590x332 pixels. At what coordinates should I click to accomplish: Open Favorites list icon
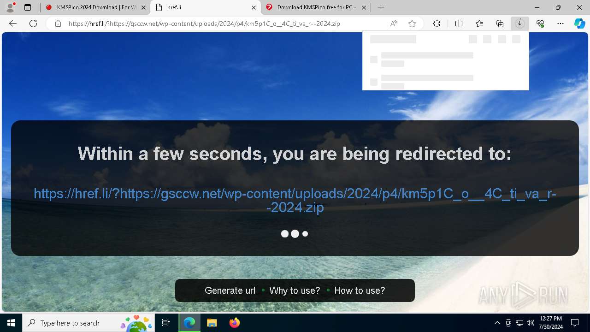(x=479, y=24)
